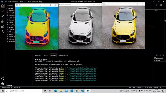Open the Selection menu
This screenshot has width=166, height=93.
[x=15, y=2]
